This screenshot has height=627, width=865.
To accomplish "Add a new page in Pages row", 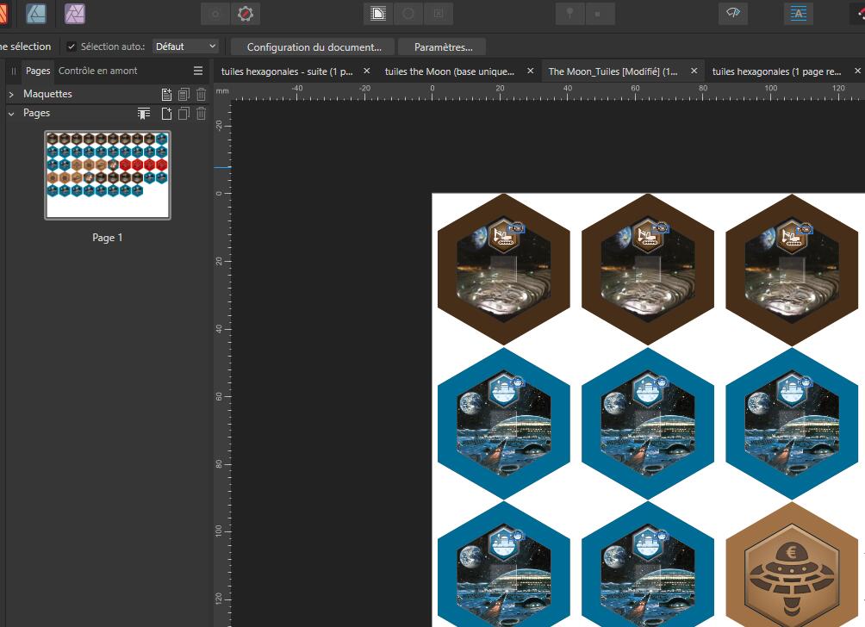I will click(x=166, y=114).
